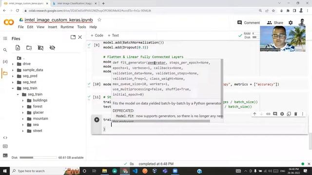The height and width of the screenshot is (175, 312).
Task: Open the Tools menu
Action: [81, 27]
